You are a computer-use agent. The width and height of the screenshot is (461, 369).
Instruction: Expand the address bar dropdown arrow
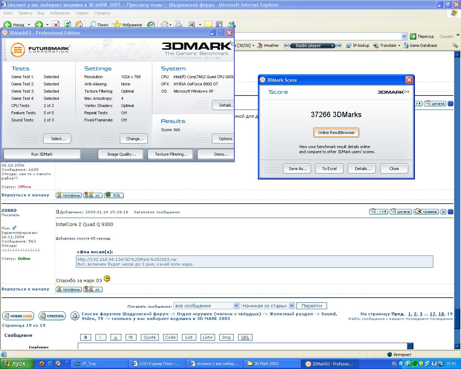(404, 36)
